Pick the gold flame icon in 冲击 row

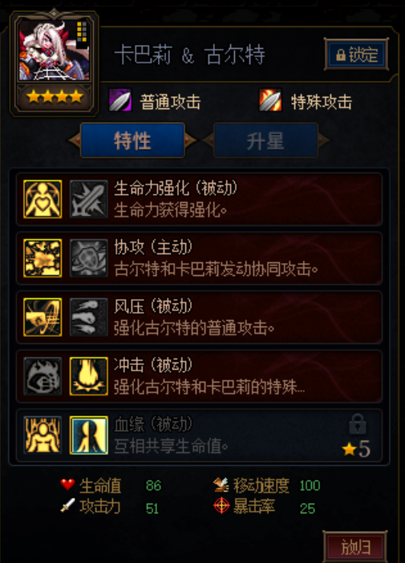click(x=89, y=376)
